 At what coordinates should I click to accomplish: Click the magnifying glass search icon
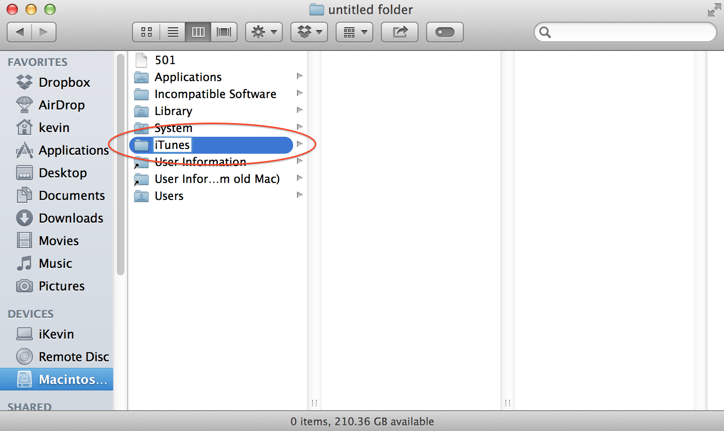(x=545, y=32)
